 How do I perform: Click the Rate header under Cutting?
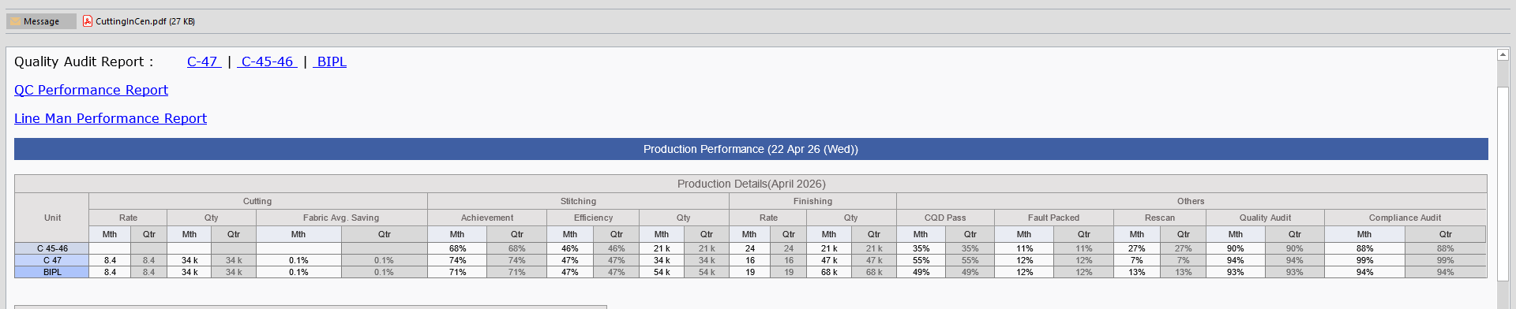pyautogui.click(x=128, y=218)
